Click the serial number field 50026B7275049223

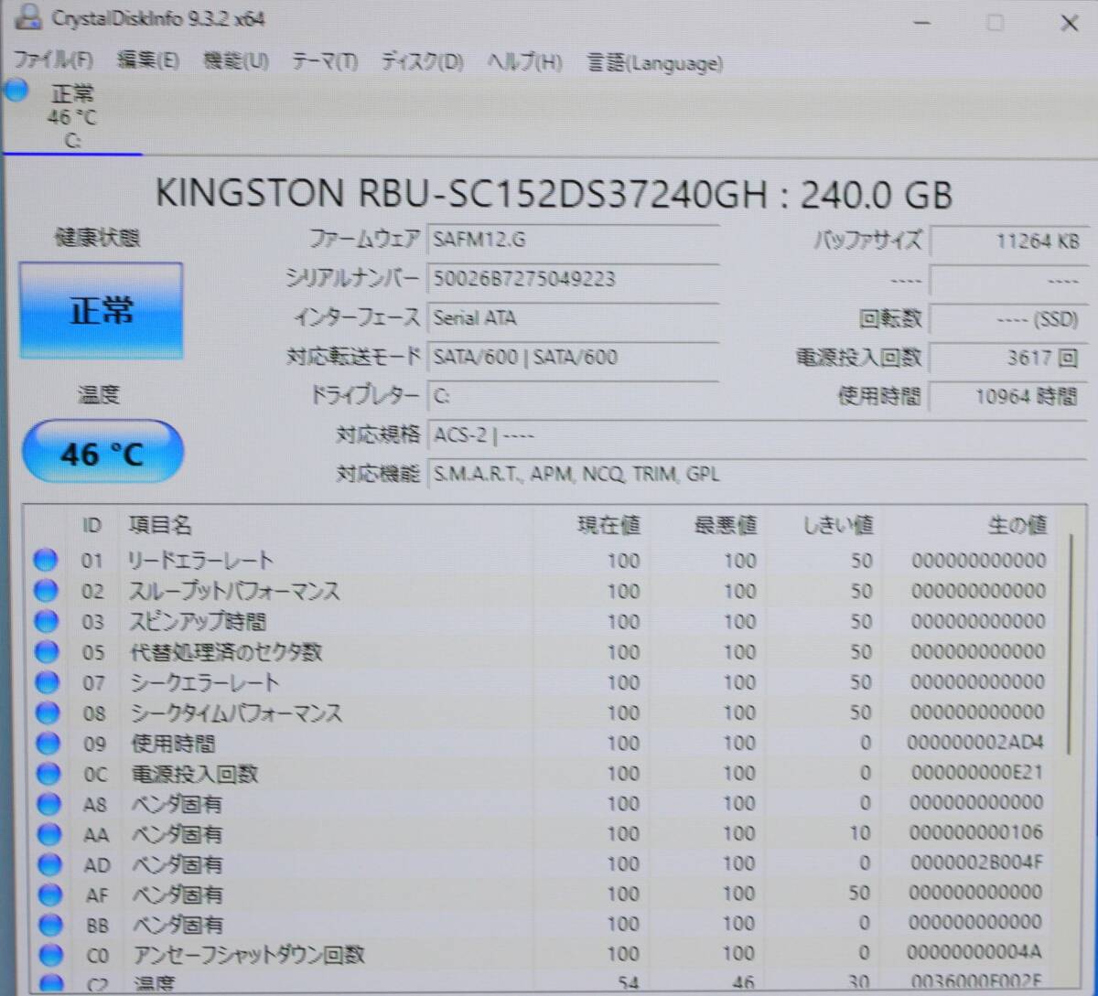point(574,279)
